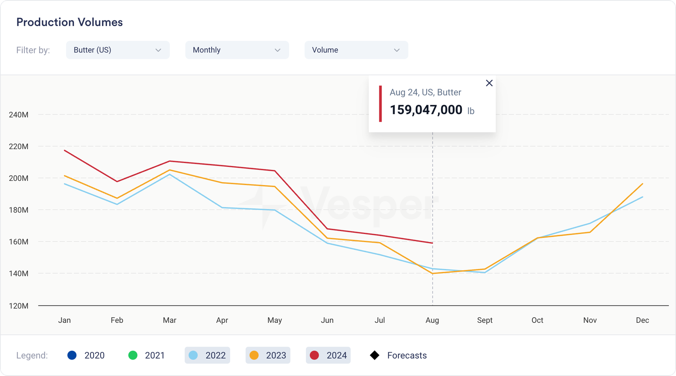Image resolution: width=676 pixels, height=376 pixels.
Task: Disable the 2024 series in legend
Action: pyautogui.click(x=328, y=355)
